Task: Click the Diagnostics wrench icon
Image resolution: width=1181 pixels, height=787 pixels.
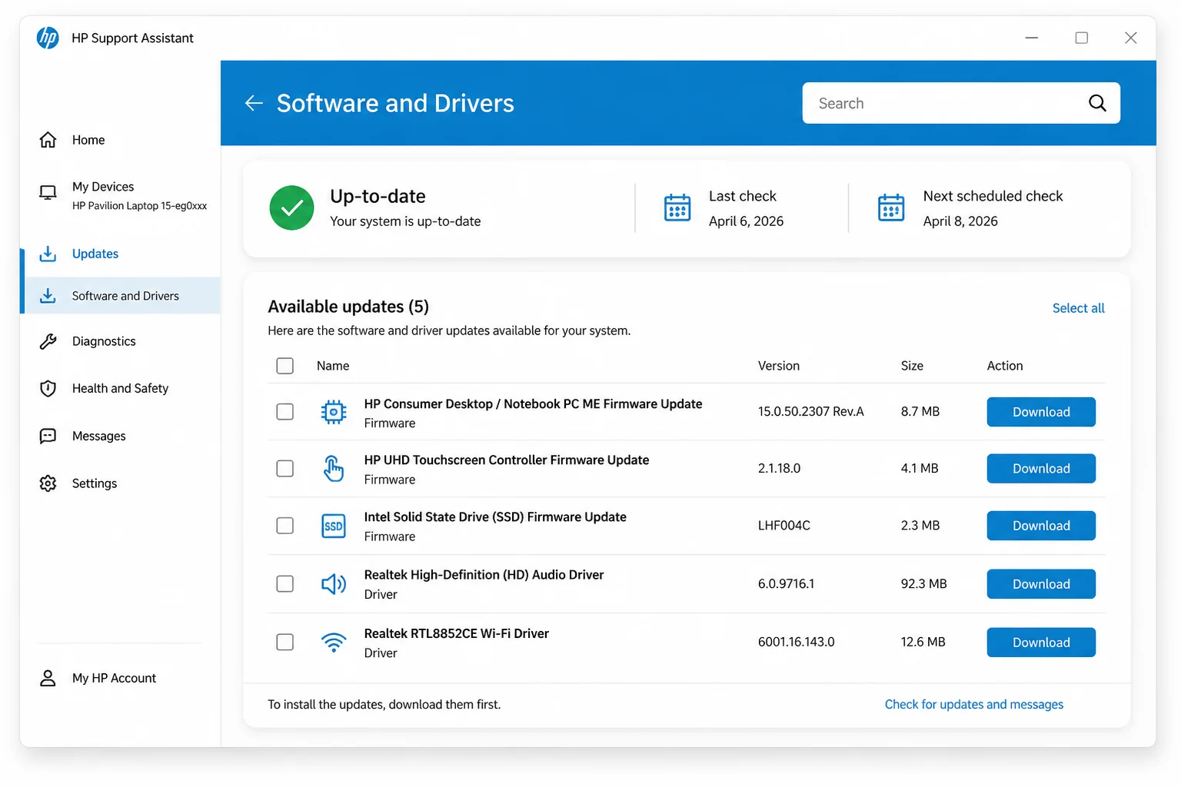Action: (x=48, y=341)
